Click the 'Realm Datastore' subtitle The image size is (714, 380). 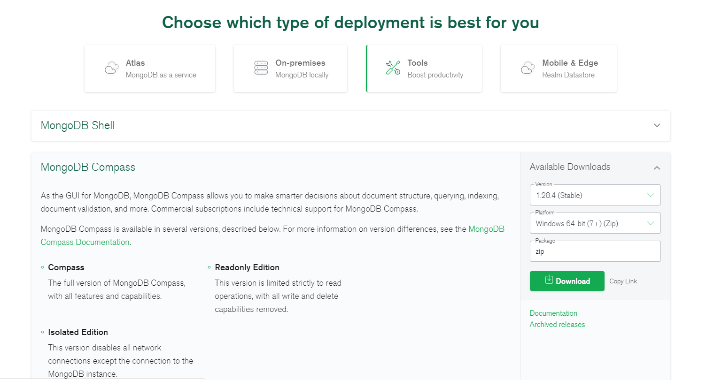[x=568, y=75]
